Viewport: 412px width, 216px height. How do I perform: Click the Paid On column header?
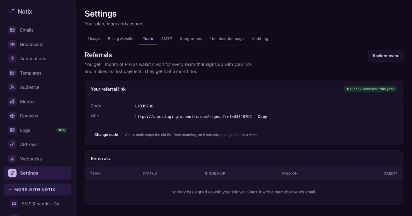click(x=290, y=173)
